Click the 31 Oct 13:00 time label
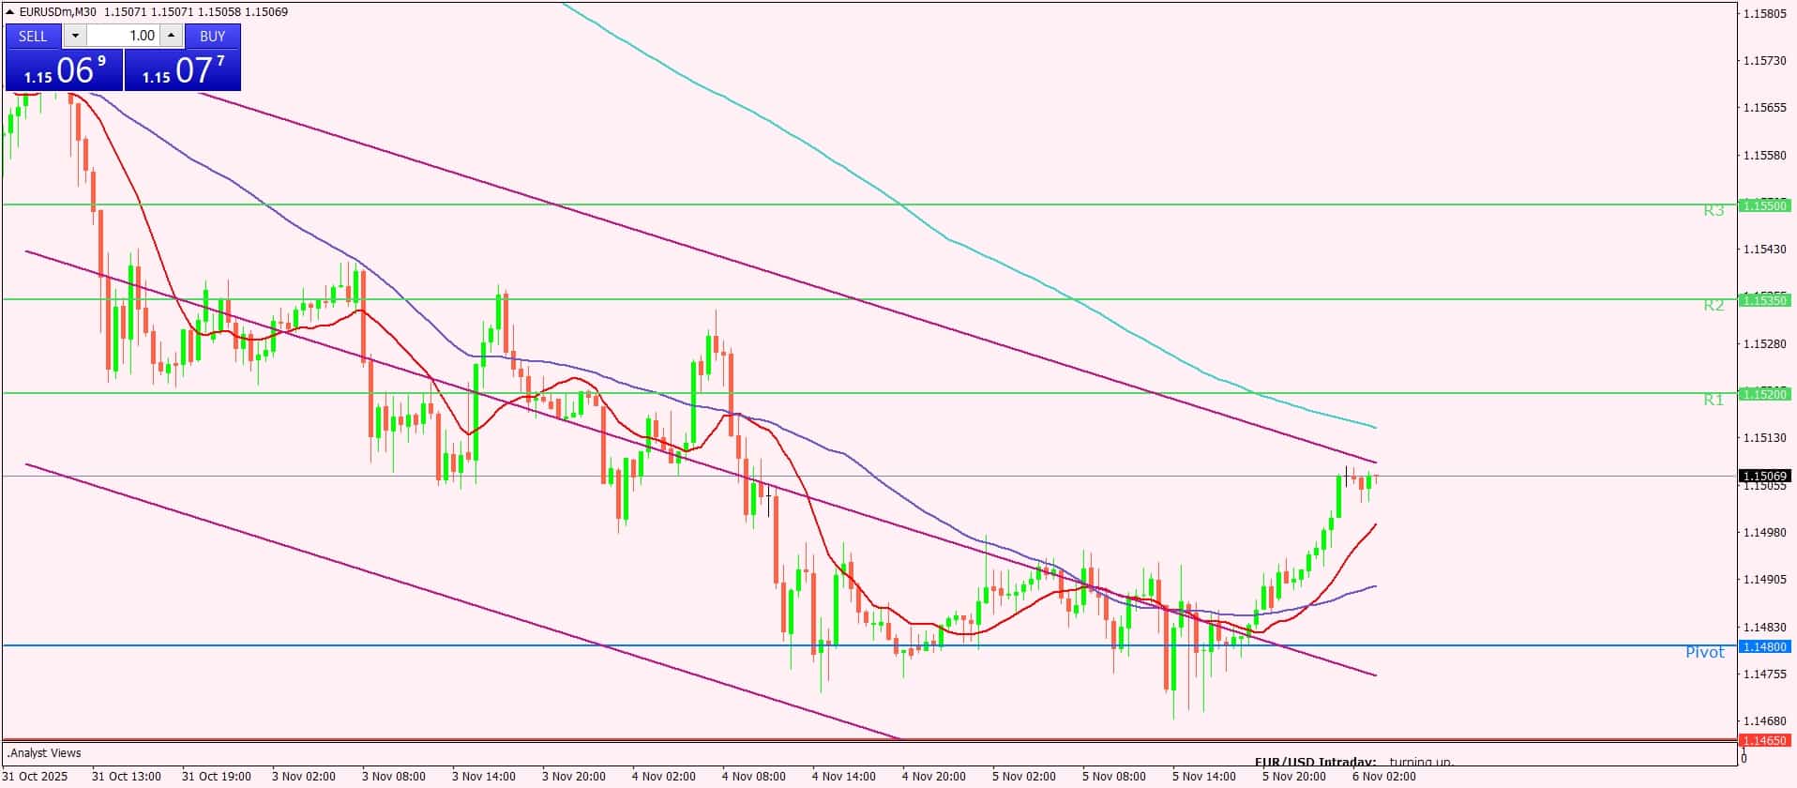 point(127,777)
